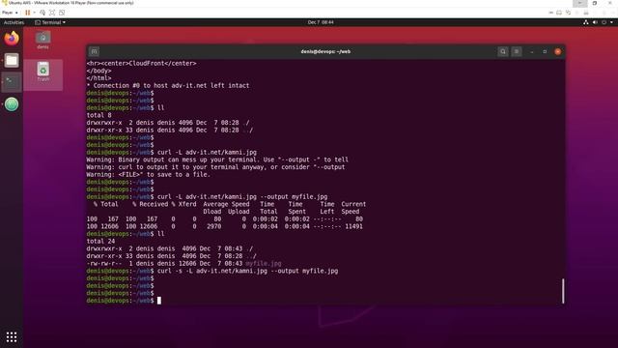Click 'Warning: curl to output it' line
Image resolution: width=618 pixels, height=348 pixels.
[x=215, y=167]
